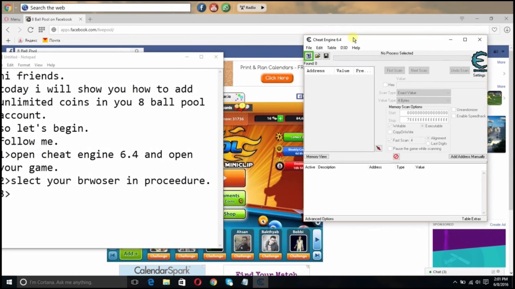515x289 pixels.
Task: Open the Scan Type dropdown (Exact Value)
Action: tap(424, 93)
